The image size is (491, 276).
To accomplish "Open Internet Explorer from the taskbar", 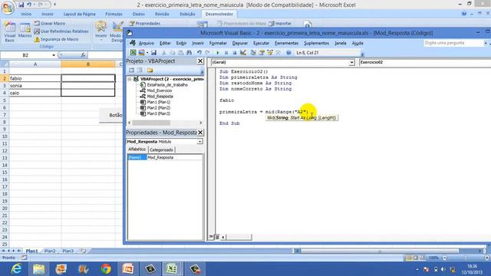I will 16,269.
